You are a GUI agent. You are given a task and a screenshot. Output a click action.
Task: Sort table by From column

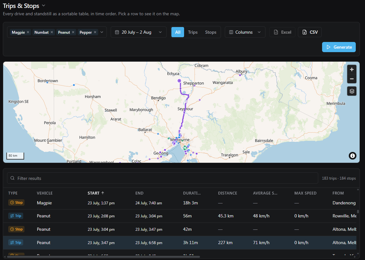pyautogui.click(x=338, y=193)
